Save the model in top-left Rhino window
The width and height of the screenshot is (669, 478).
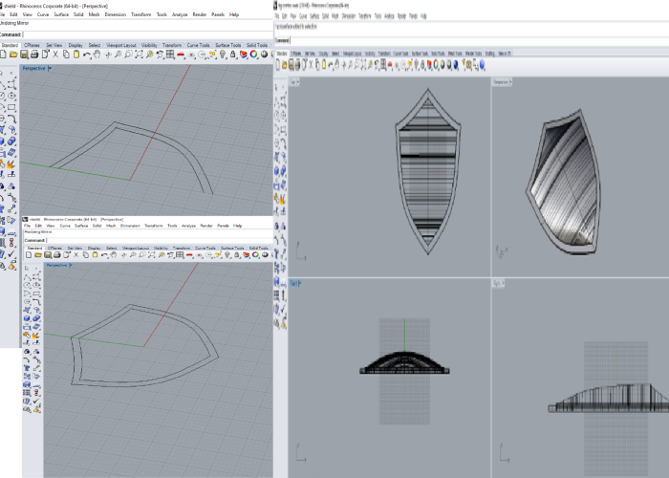click(x=24, y=54)
